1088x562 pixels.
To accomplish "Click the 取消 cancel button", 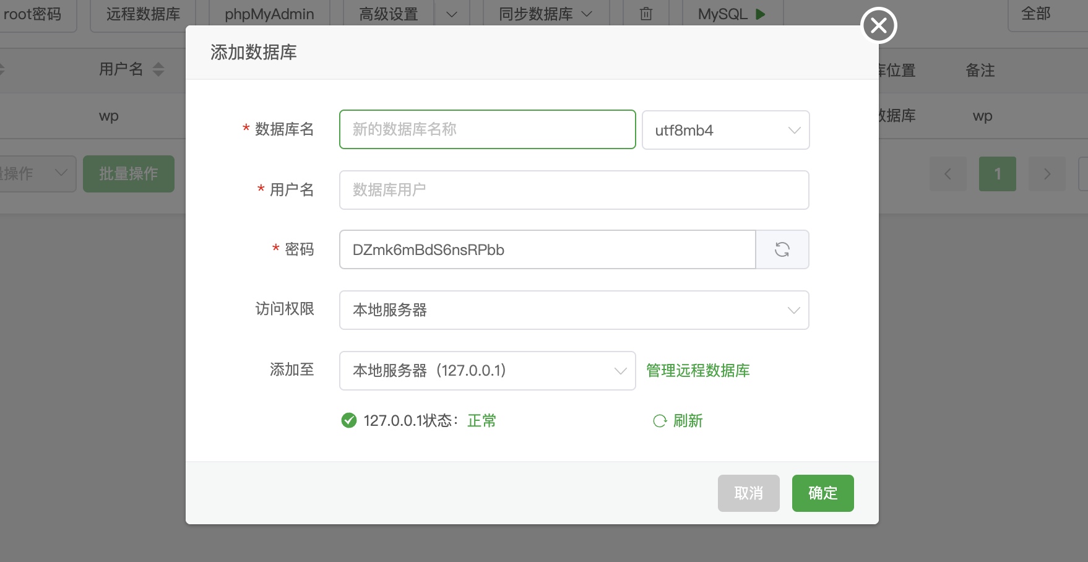I will [x=749, y=493].
